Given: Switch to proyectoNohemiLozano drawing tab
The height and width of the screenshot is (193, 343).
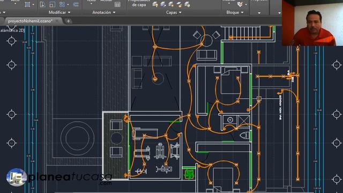Looking at the screenshot, I should [30, 21].
